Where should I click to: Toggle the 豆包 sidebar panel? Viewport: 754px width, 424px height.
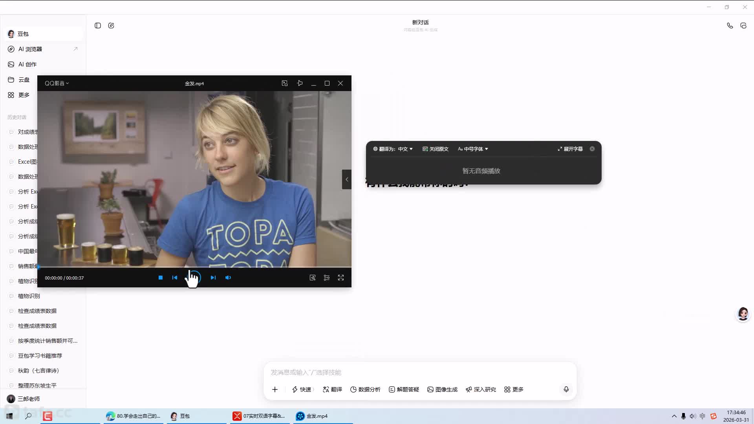click(98, 26)
